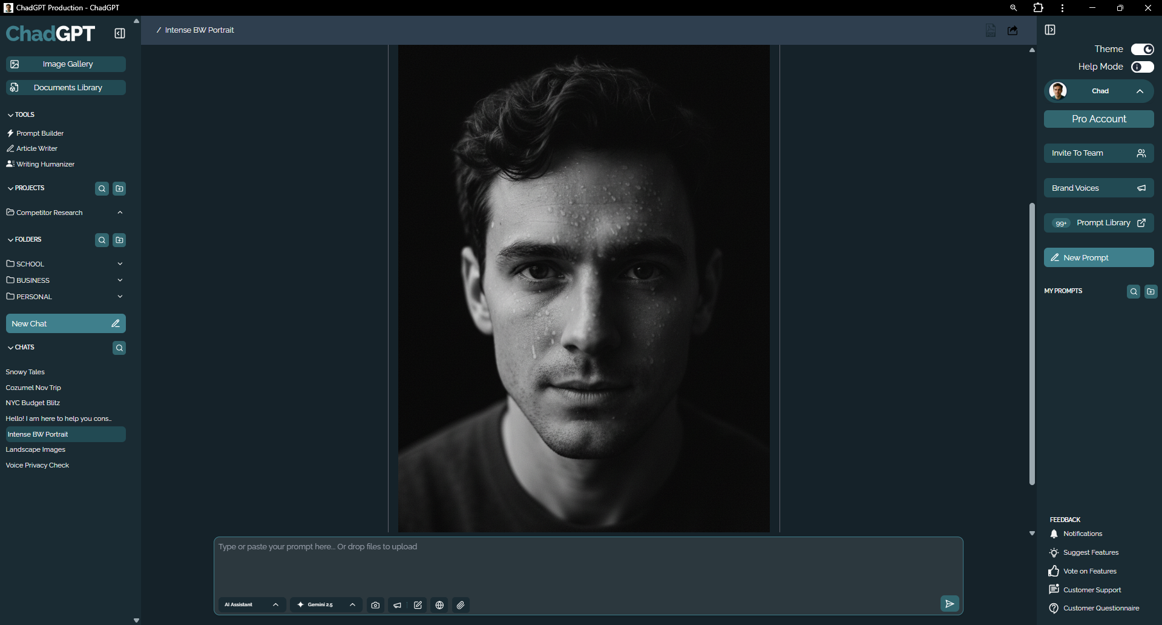Open the Snowy Tales chat
1162x625 pixels.
(25, 371)
